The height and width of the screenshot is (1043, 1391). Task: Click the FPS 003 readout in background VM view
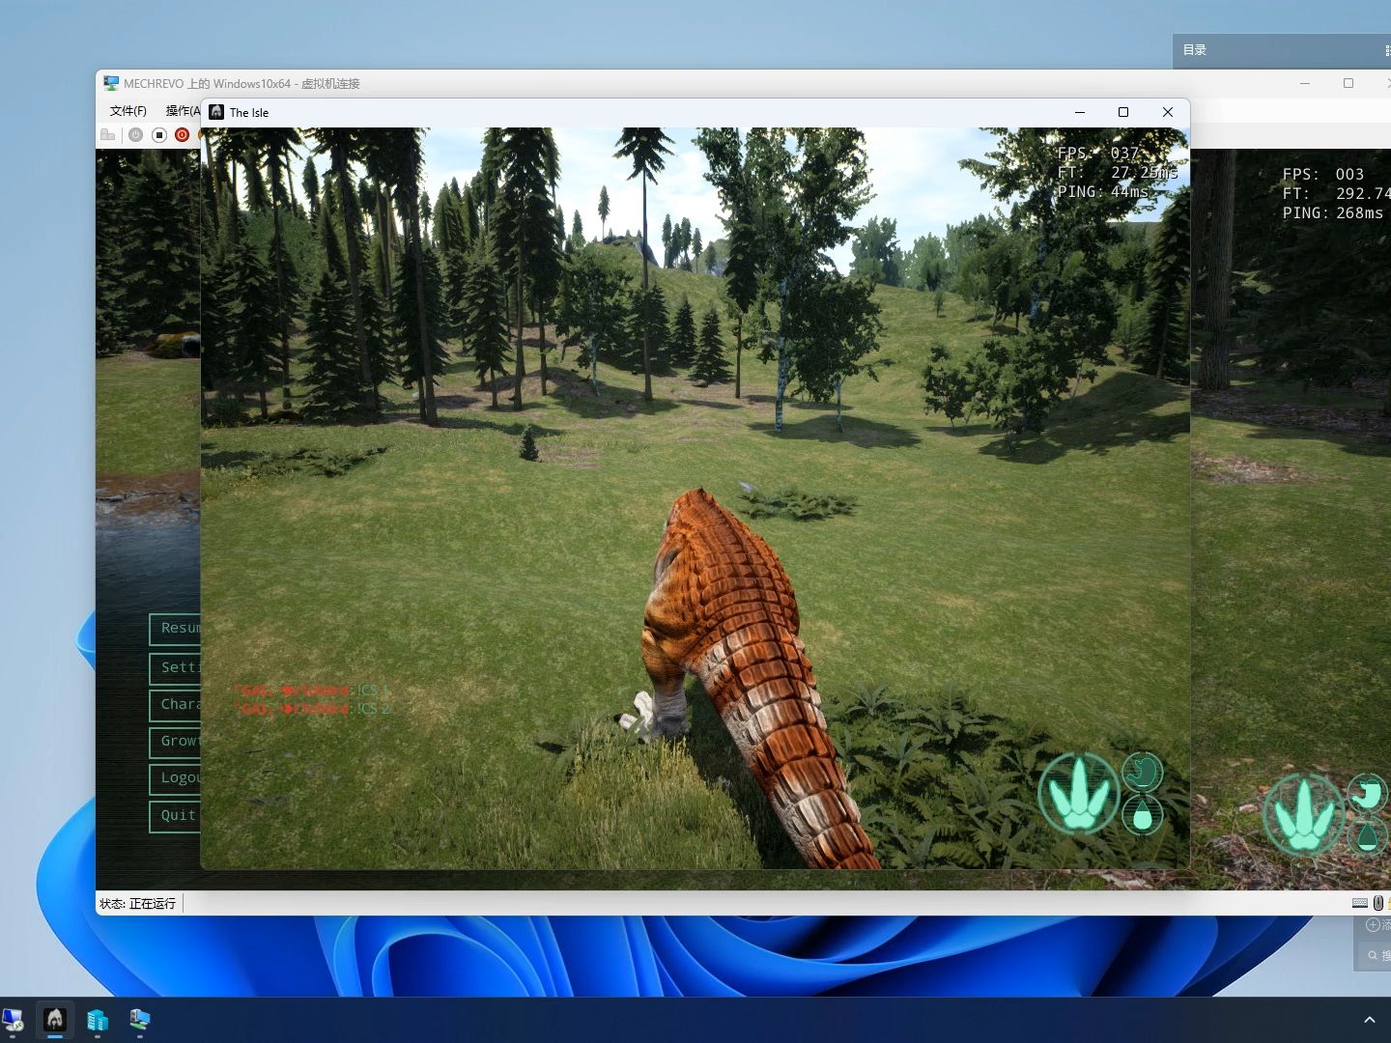[1323, 175]
